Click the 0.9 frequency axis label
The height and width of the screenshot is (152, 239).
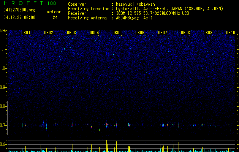pyautogui.click(x=3, y=87)
